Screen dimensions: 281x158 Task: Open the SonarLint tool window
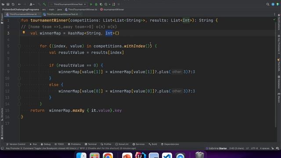tap(122, 144)
